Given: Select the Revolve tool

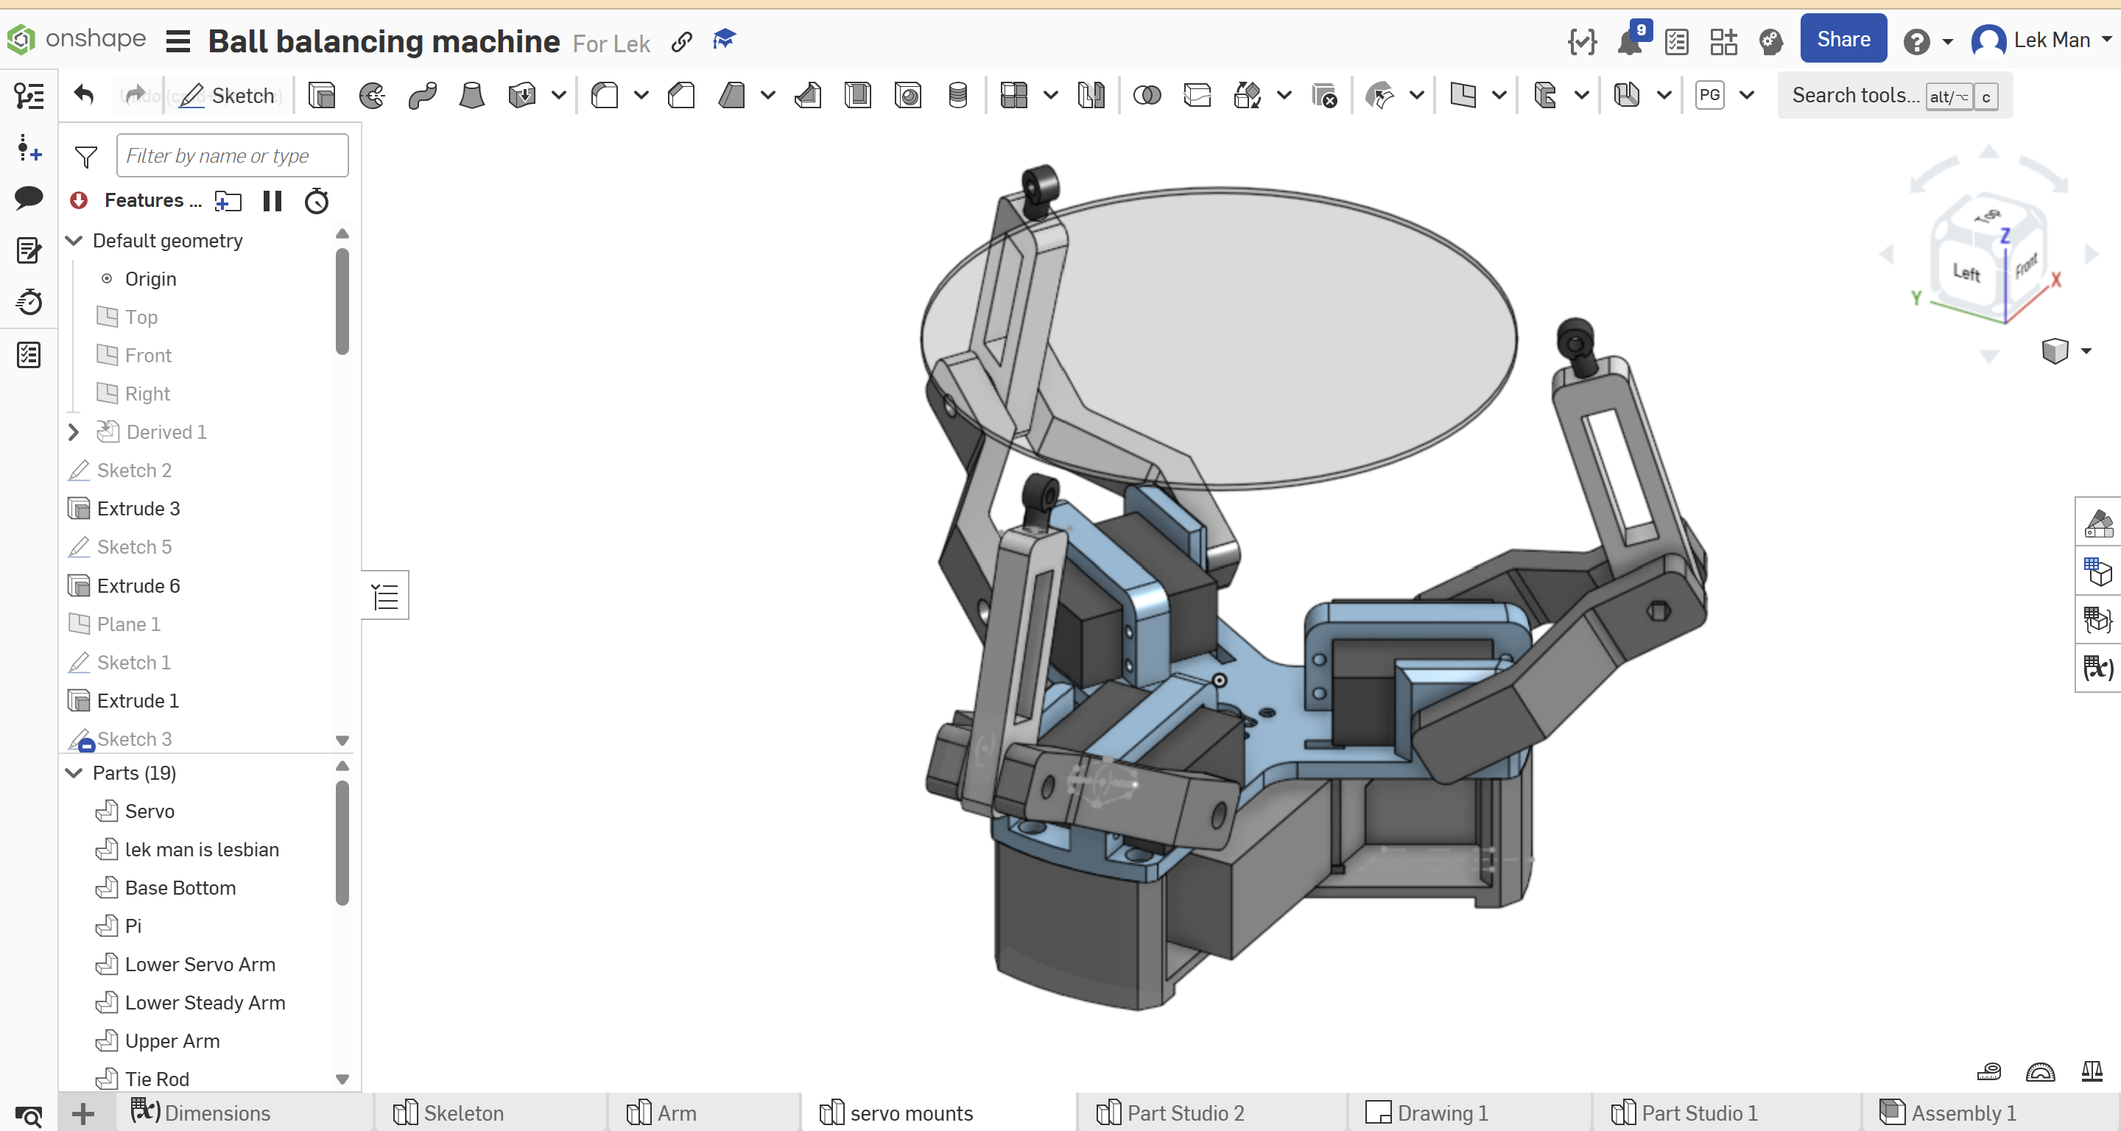Looking at the screenshot, I should tap(372, 96).
